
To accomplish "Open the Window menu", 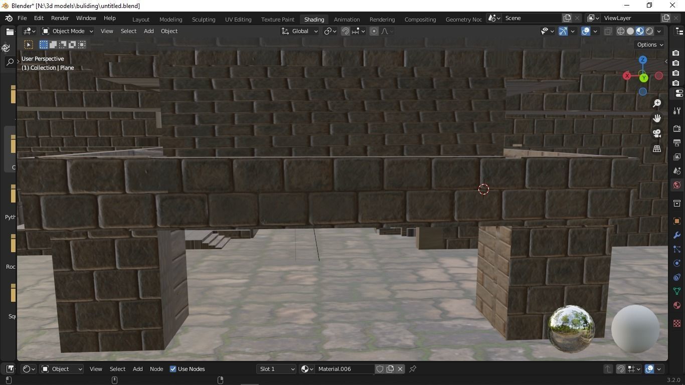I will pos(86,18).
